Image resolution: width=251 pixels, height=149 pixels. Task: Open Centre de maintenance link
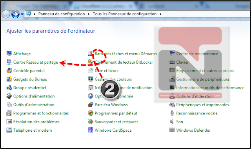click(197, 53)
